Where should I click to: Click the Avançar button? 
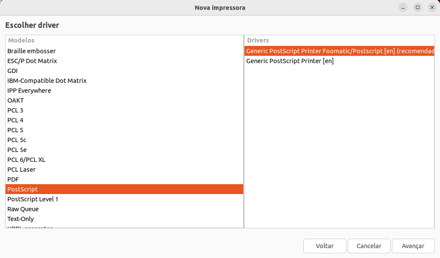[413, 246]
